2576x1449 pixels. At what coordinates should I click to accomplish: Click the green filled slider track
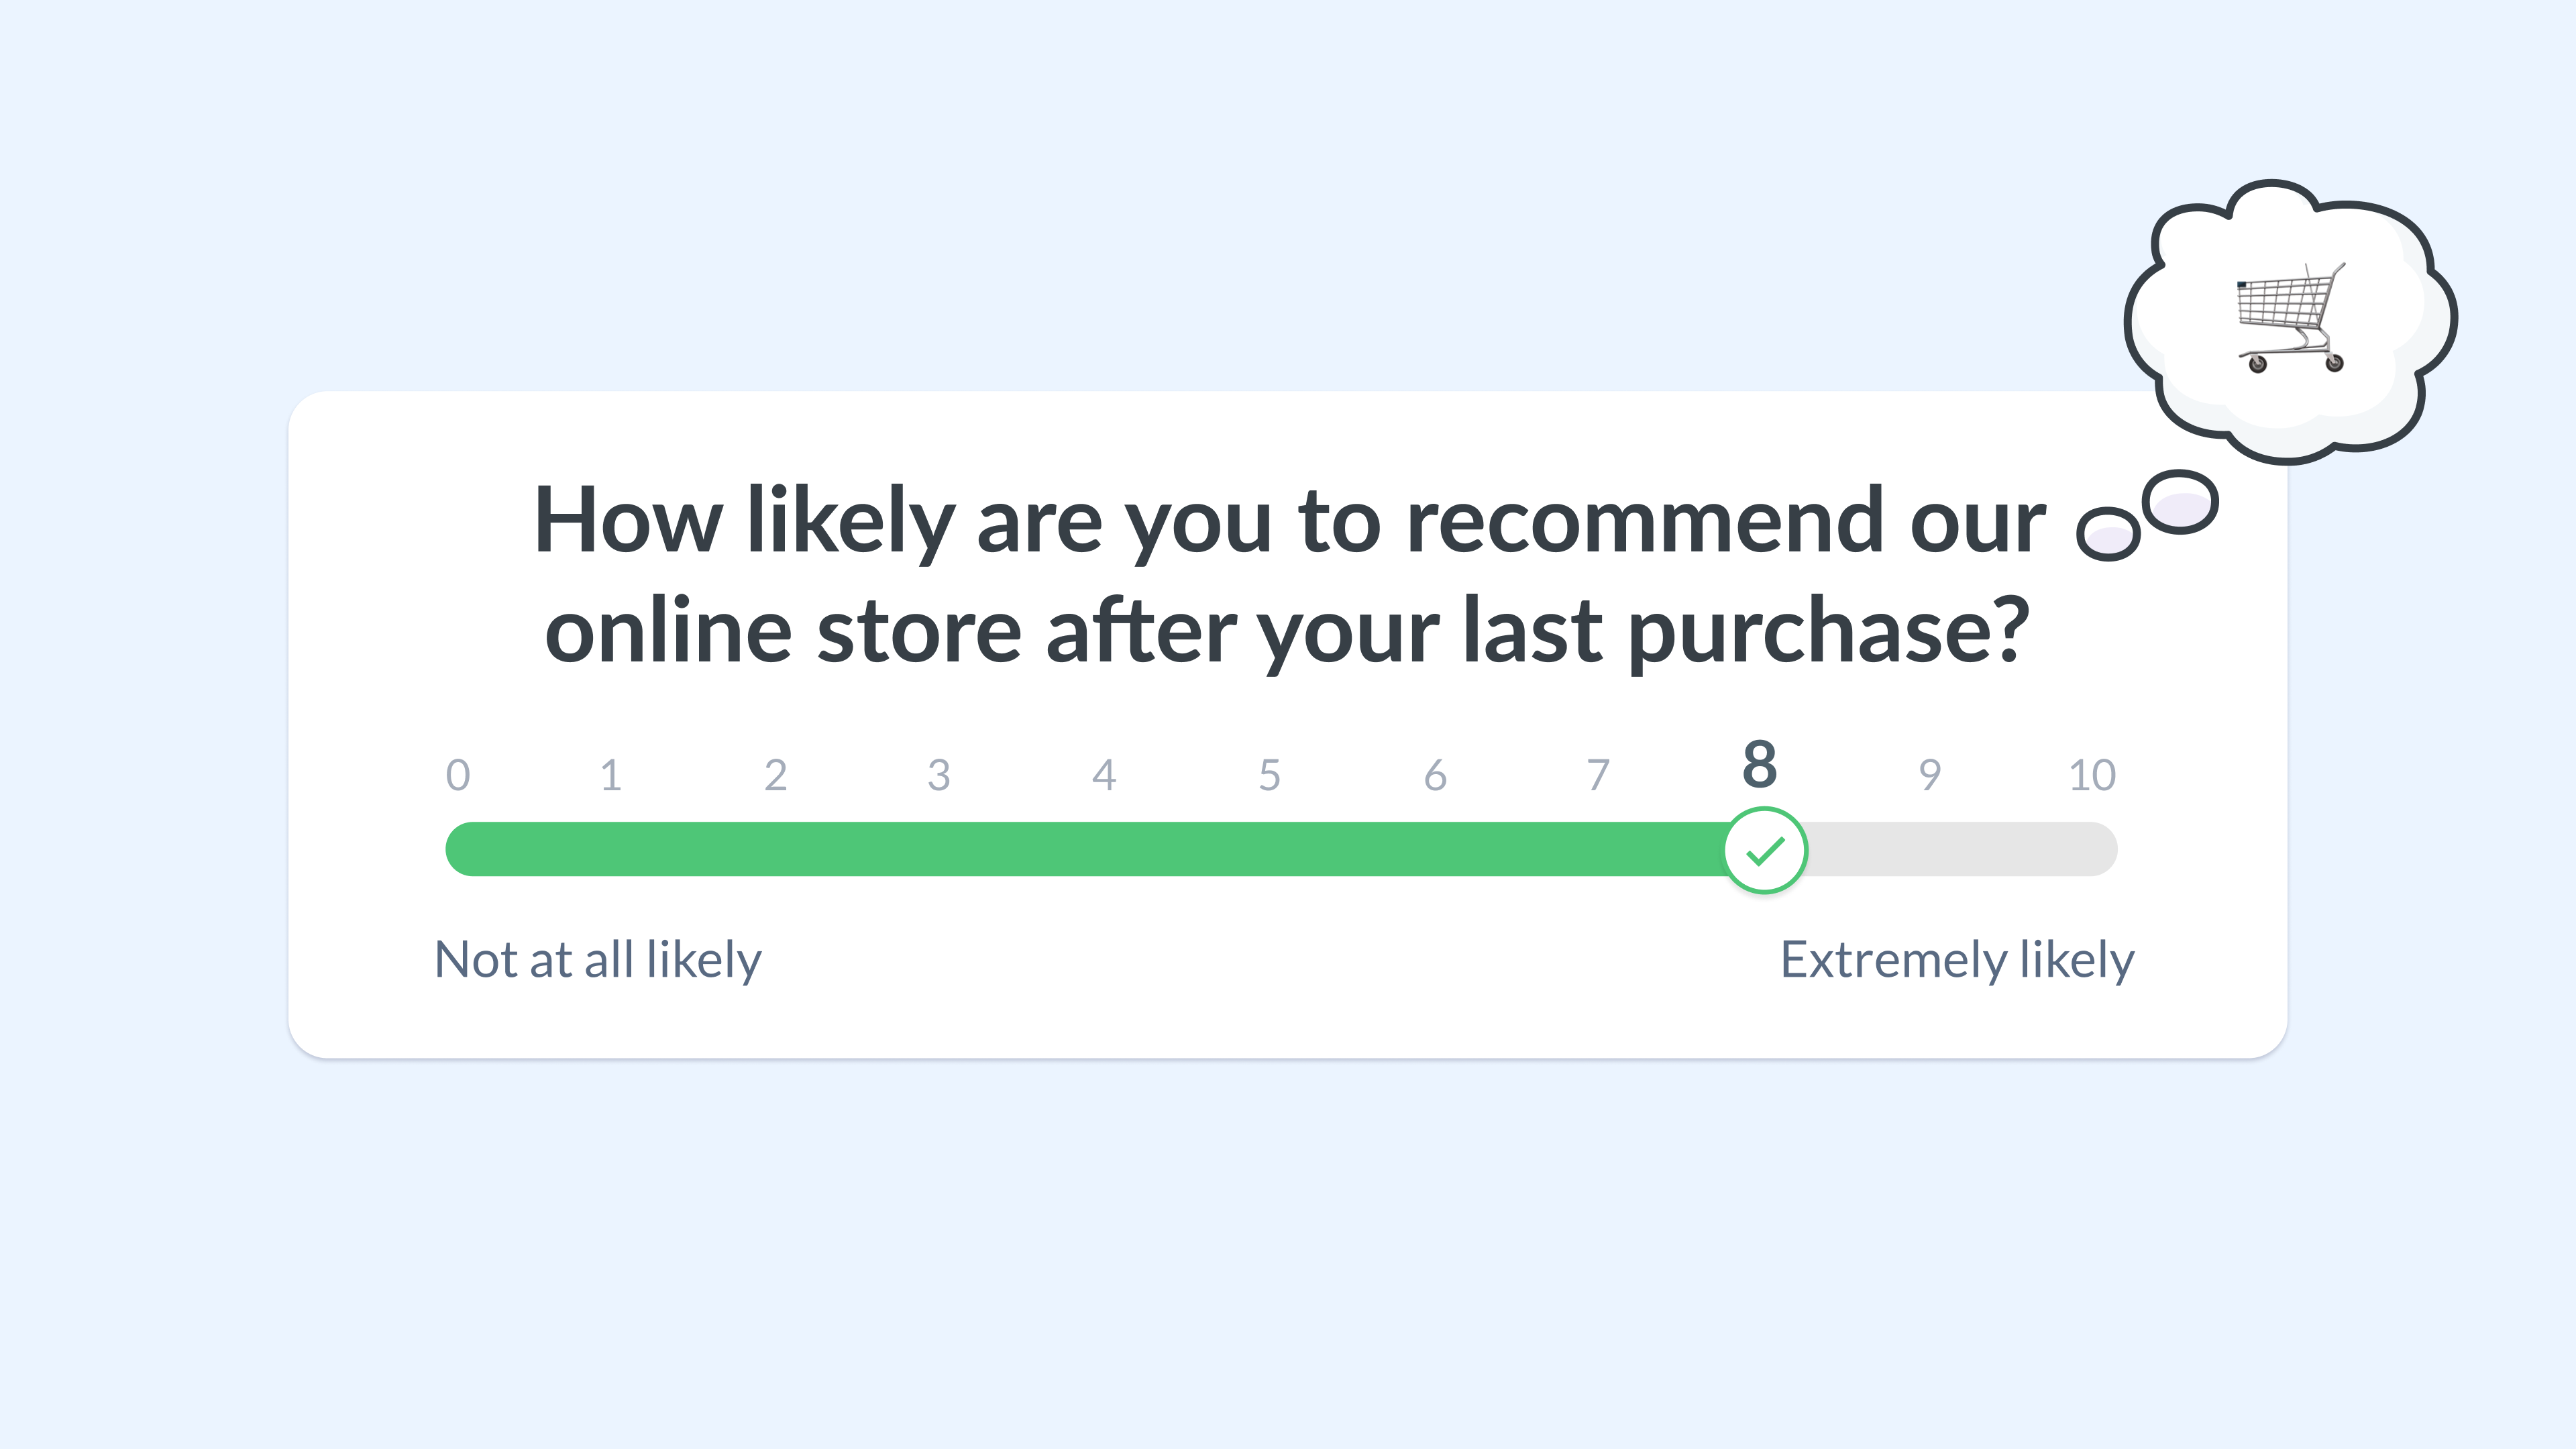pyautogui.click(x=1085, y=849)
